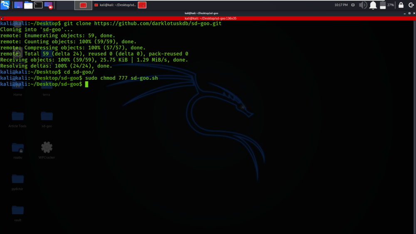The width and height of the screenshot is (416, 234).
Task: Click the 27% battery percentage label
Action: 391,5
